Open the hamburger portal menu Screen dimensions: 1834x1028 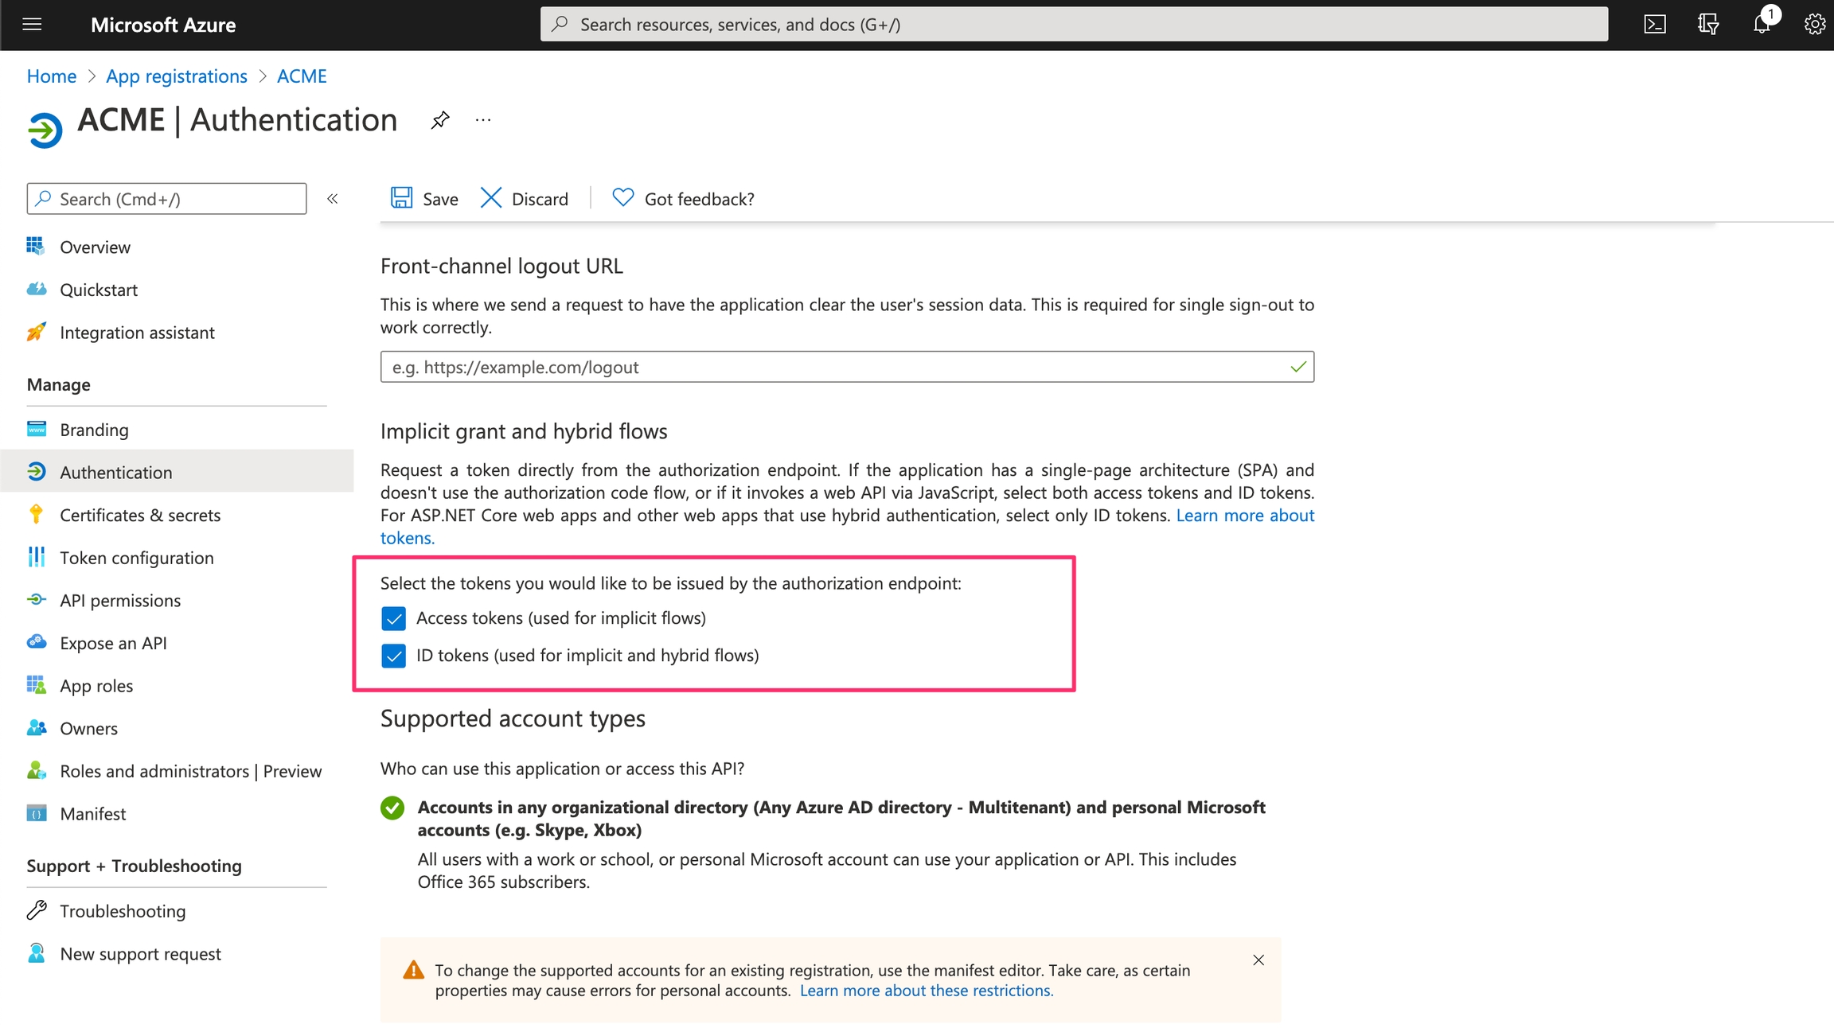pos(32,24)
